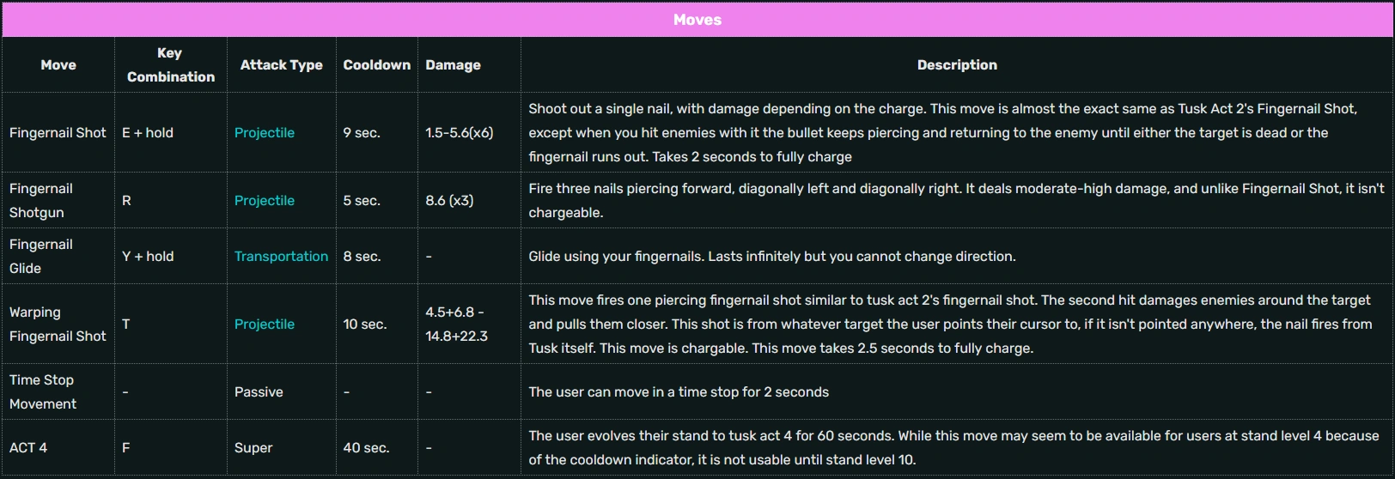Select the ACT 4 move name cell
Image resolution: width=1395 pixels, height=479 pixels.
[28, 448]
